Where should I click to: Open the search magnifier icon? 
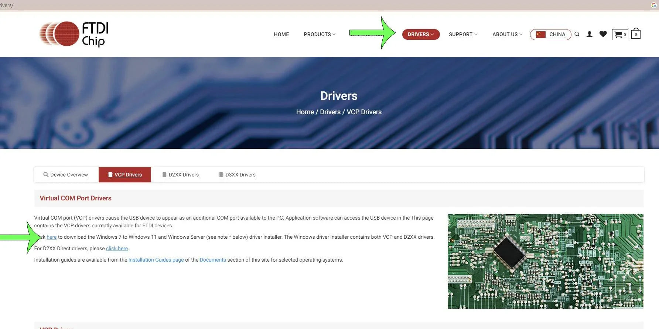click(577, 34)
